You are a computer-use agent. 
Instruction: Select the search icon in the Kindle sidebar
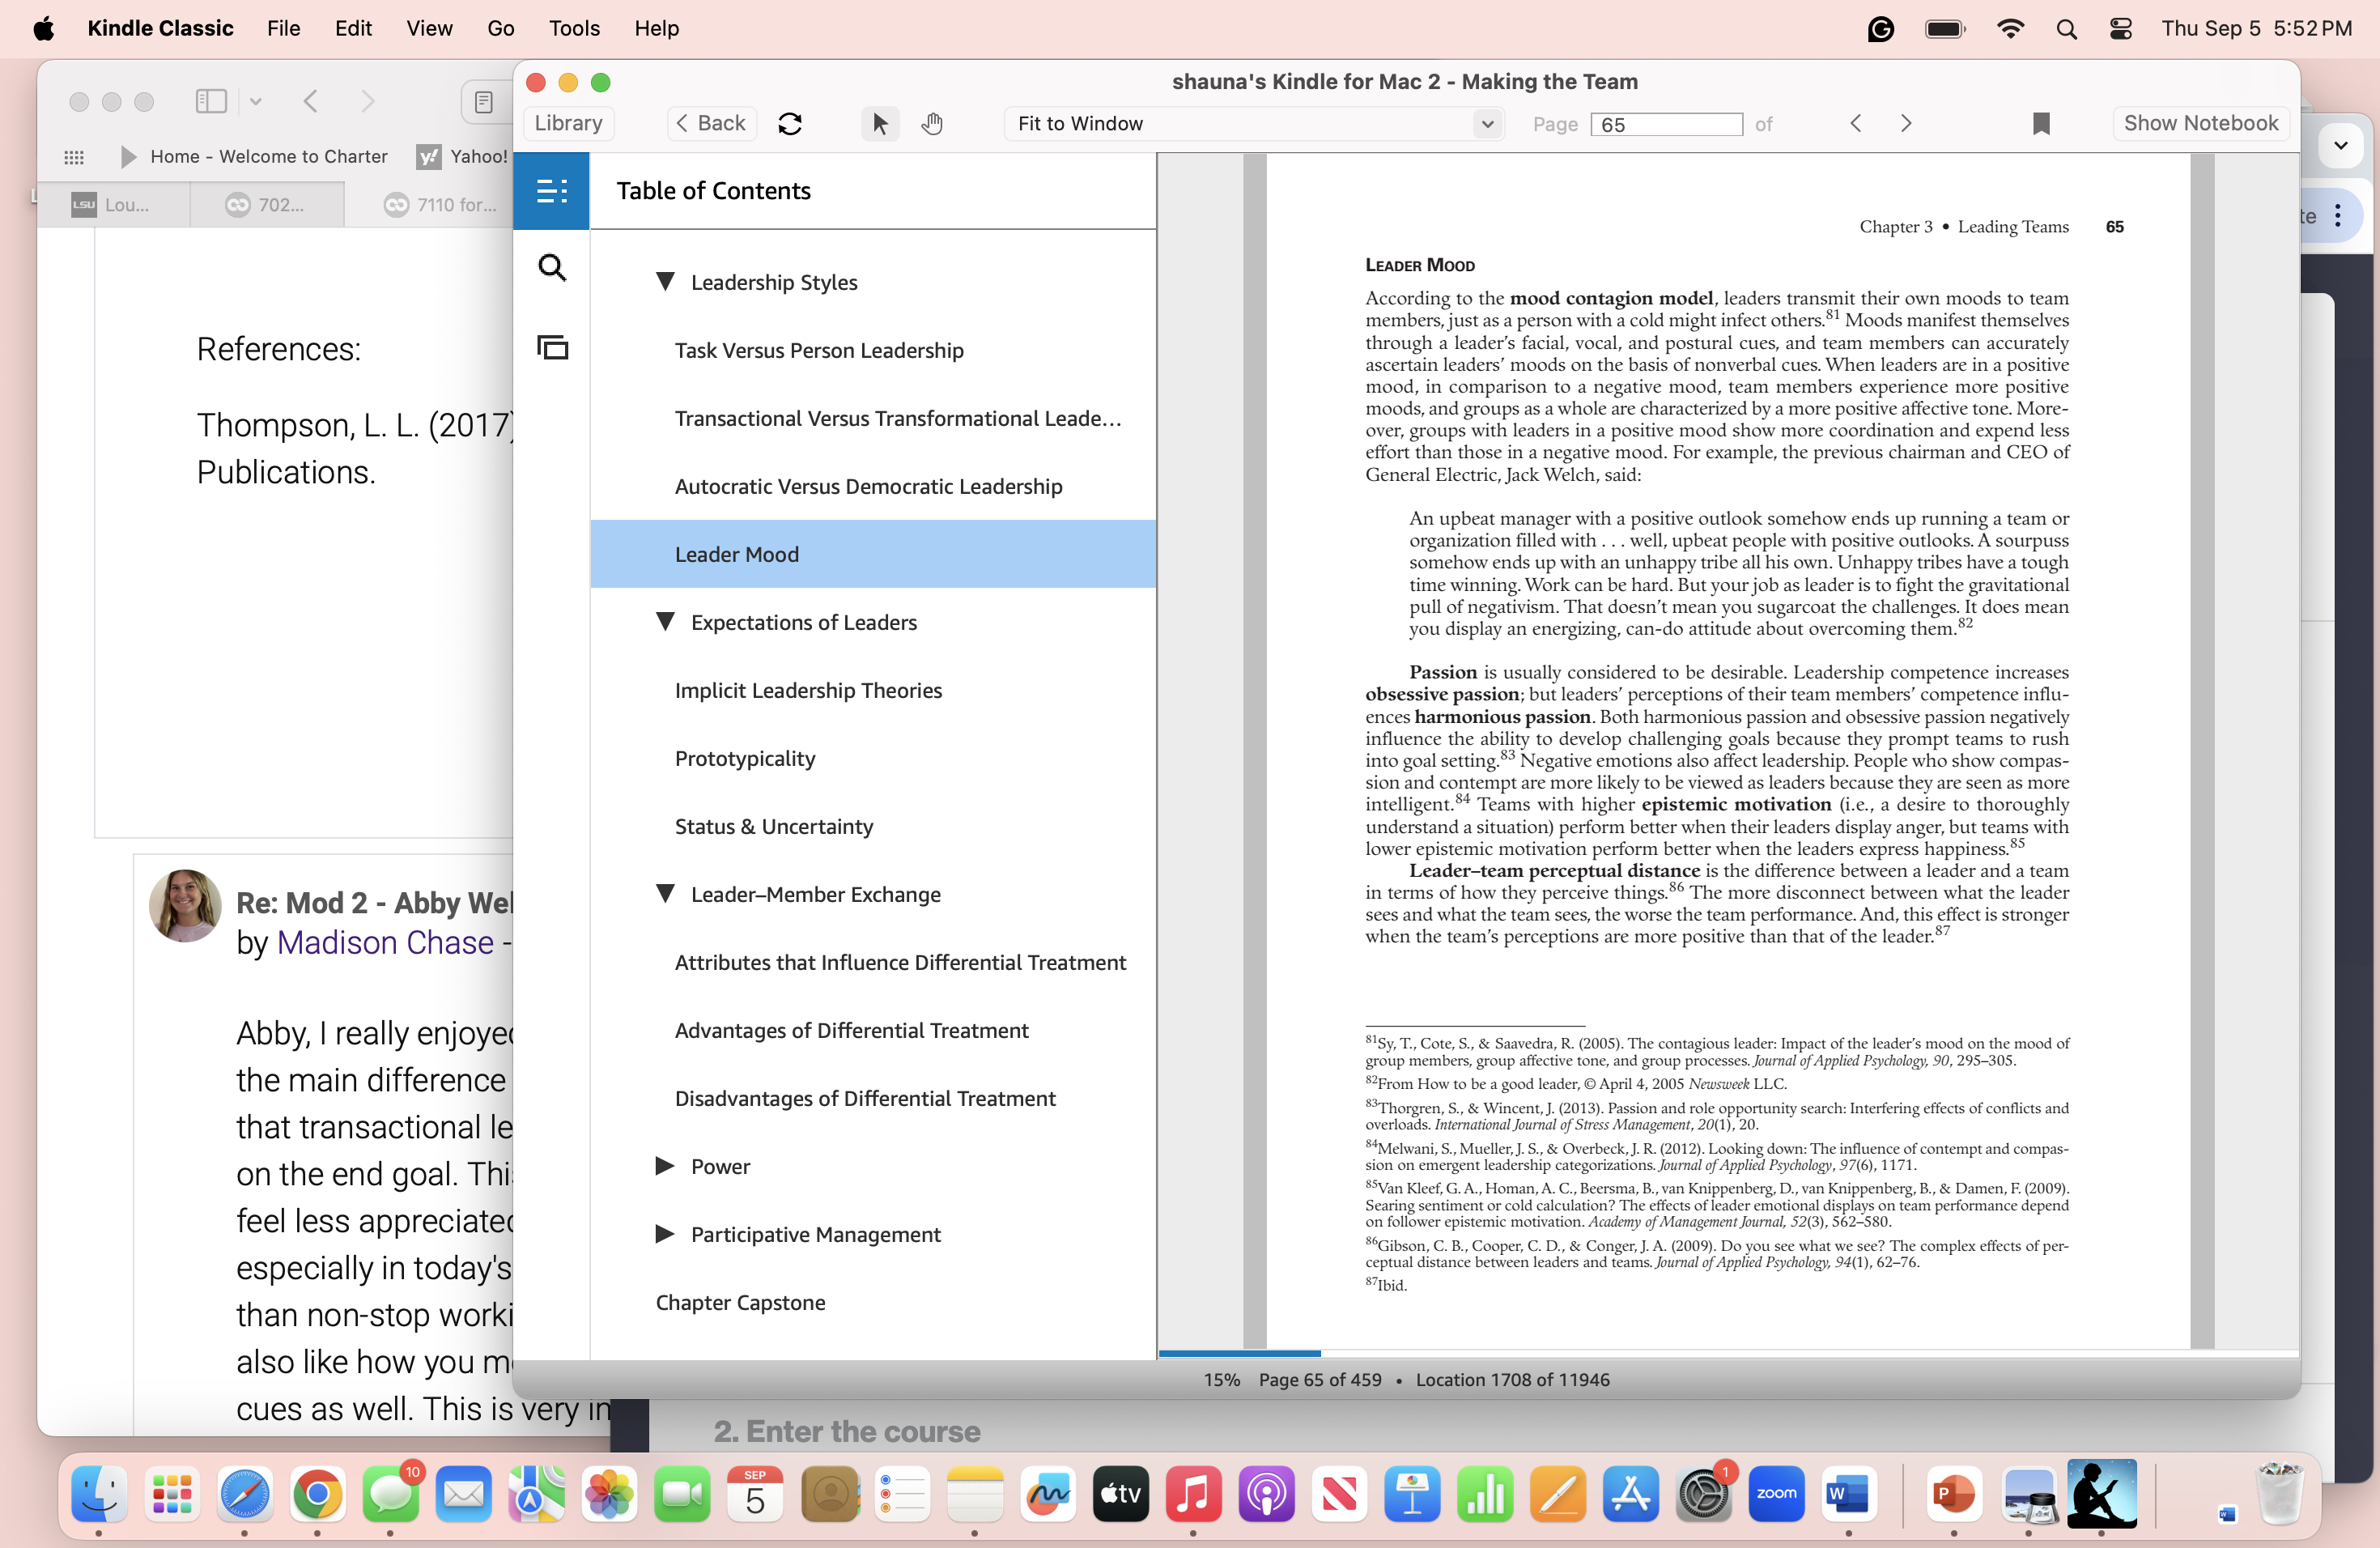pos(552,267)
